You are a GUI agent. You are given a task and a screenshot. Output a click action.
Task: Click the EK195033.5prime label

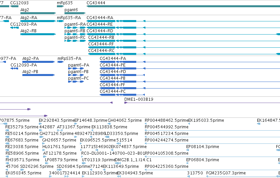click(206, 120)
